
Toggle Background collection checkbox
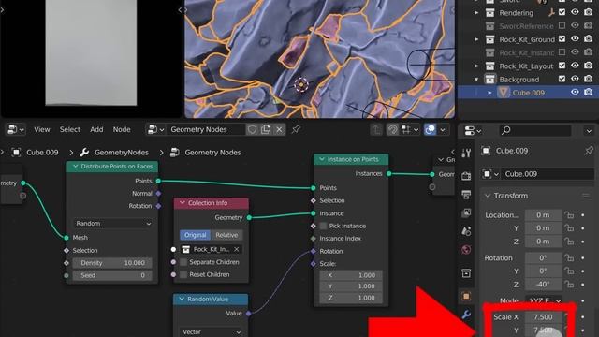pyautogui.click(x=562, y=79)
